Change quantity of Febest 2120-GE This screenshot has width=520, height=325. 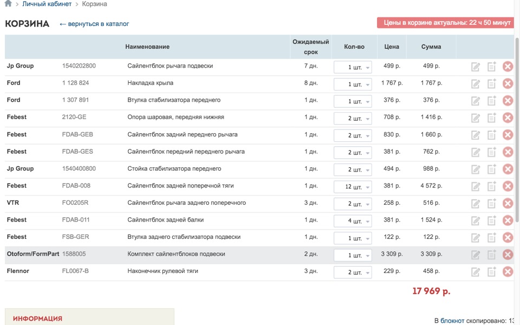(353, 119)
